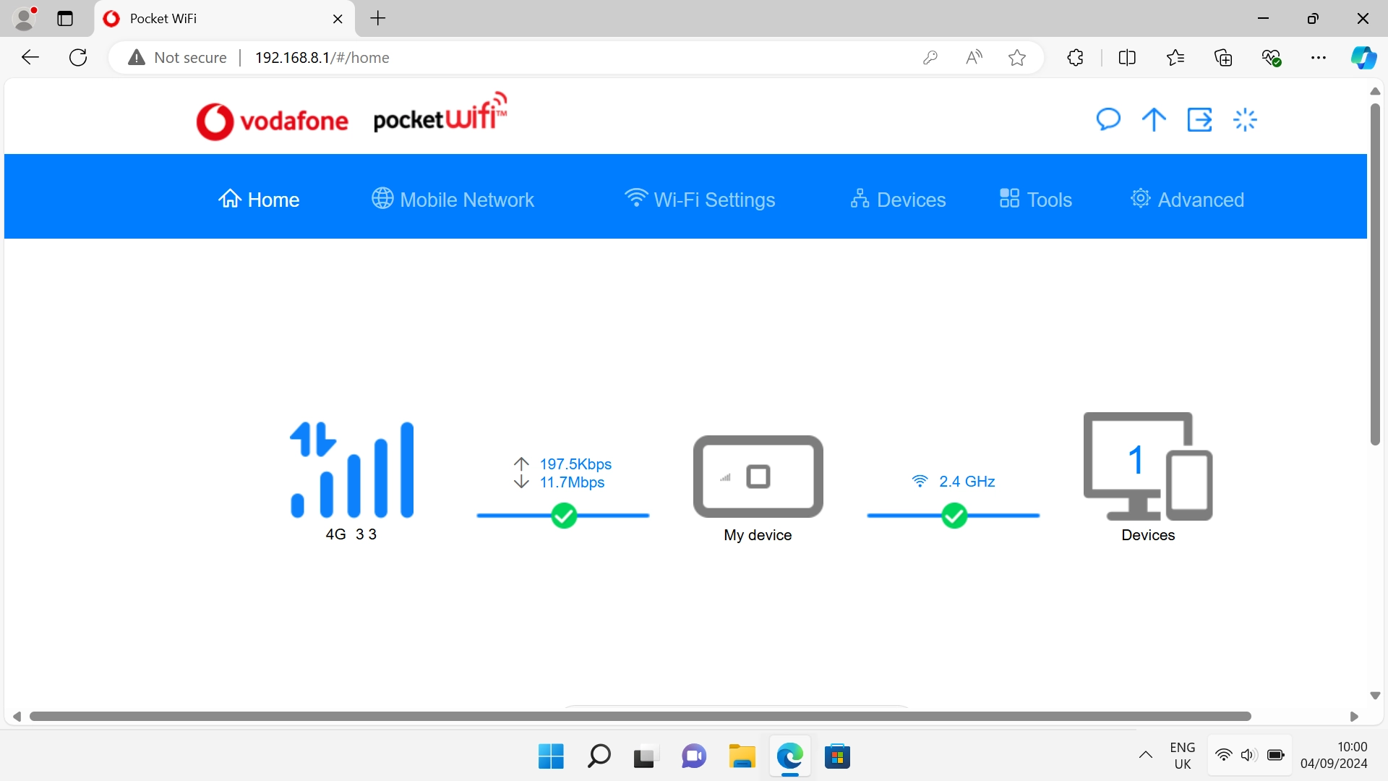Click the green checkmark under My device
Image resolution: width=1388 pixels, height=781 pixels.
[565, 515]
